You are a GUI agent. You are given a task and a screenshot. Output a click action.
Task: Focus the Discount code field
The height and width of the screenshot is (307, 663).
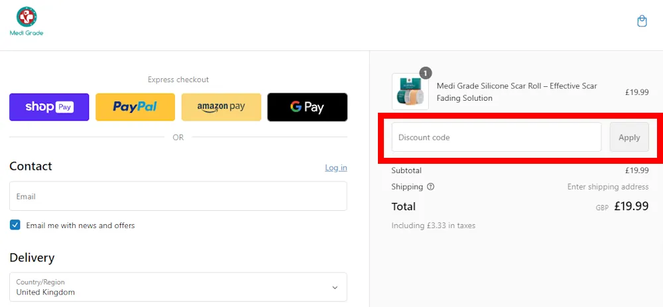pos(497,137)
